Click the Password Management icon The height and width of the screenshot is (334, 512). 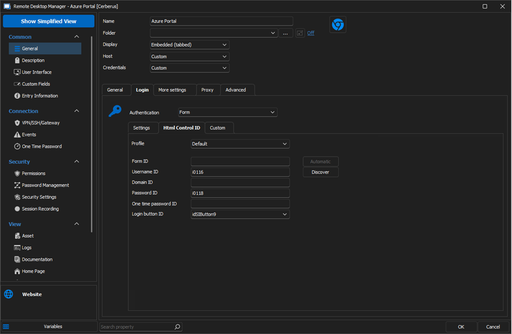tap(17, 185)
